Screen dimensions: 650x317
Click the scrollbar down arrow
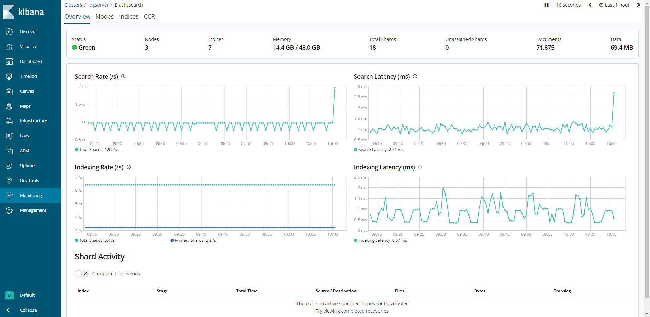point(647,314)
